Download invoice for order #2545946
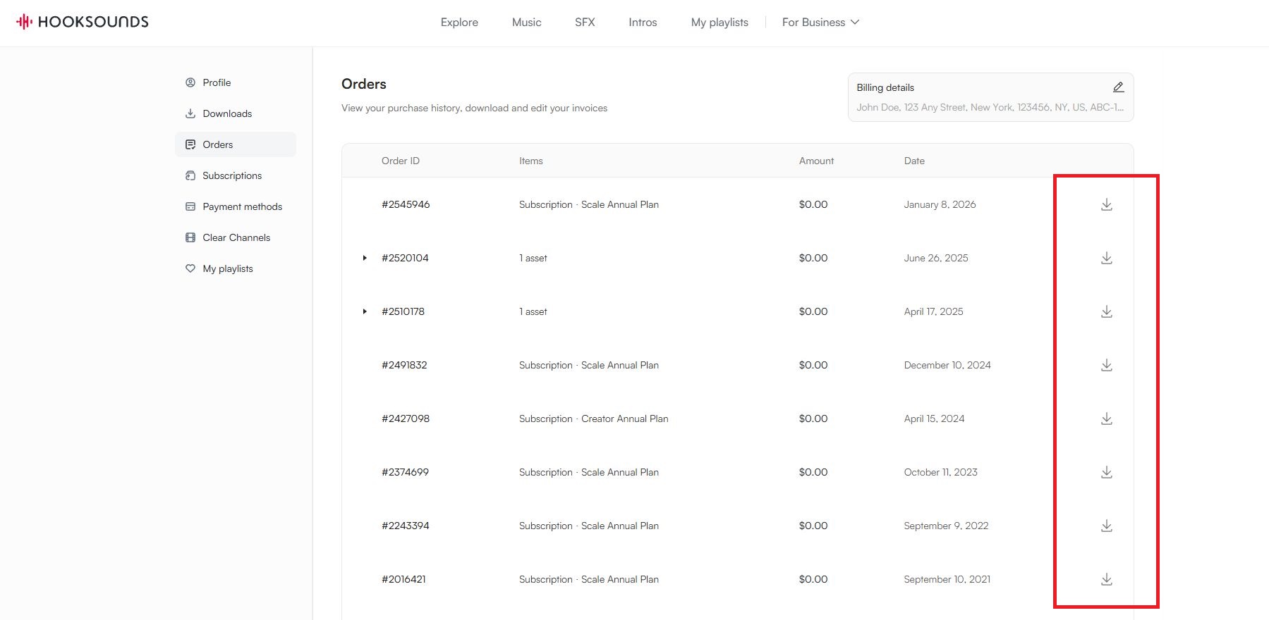Viewport: 1269px width, 620px height. [1106, 205]
